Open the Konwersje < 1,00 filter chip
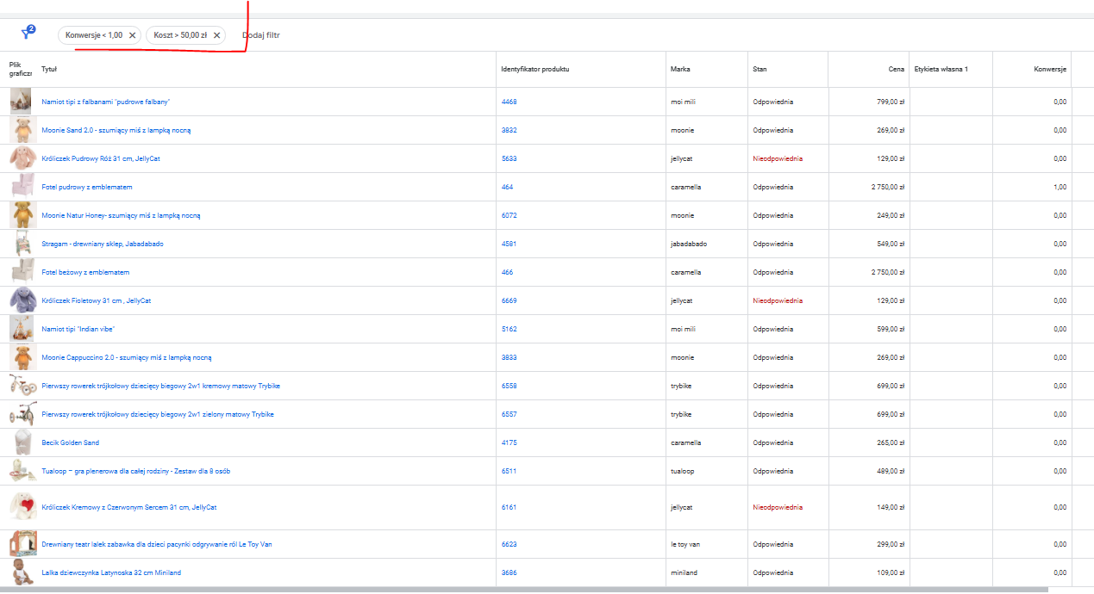Image resolution: width=1094 pixels, height=594 pixels. [93, 35]
